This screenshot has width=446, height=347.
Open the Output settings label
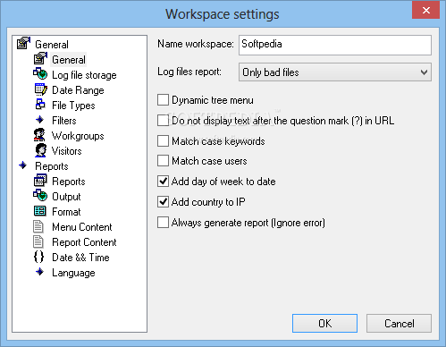pyautogui.click(x=66, y=197)
